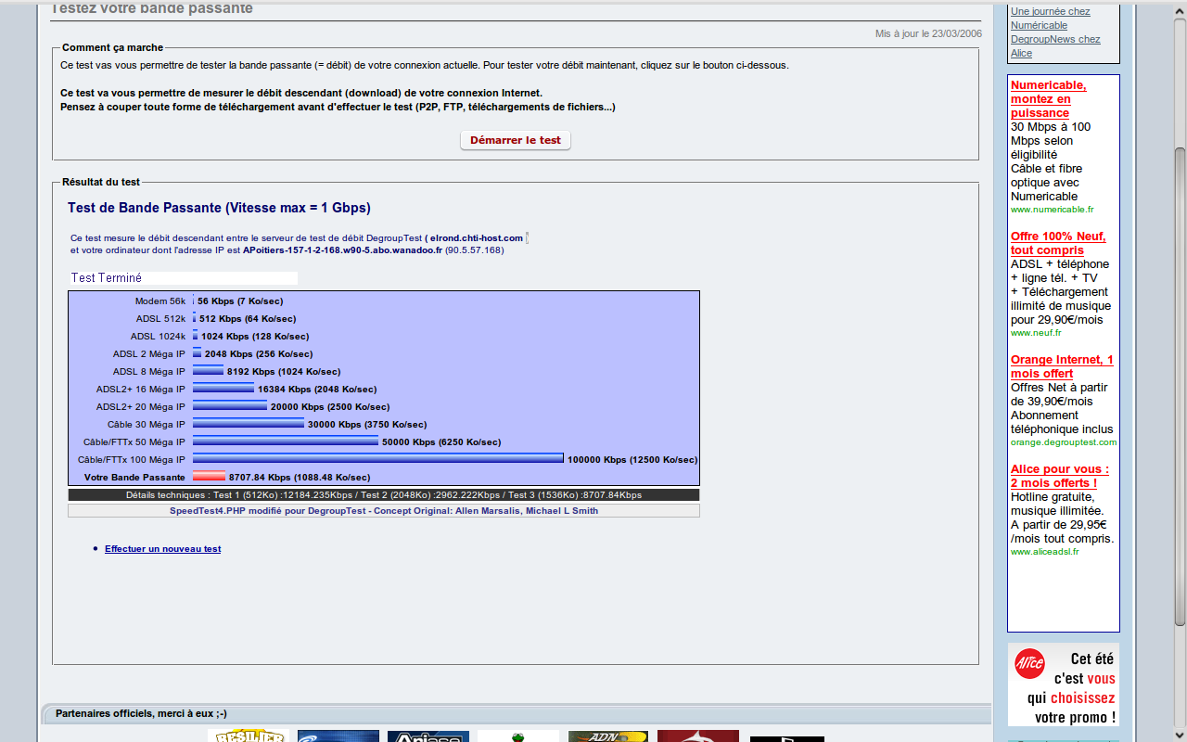
Task: Click the Câble/FTTx 100 Méga IP bar
Action: [x=377, y=459]
